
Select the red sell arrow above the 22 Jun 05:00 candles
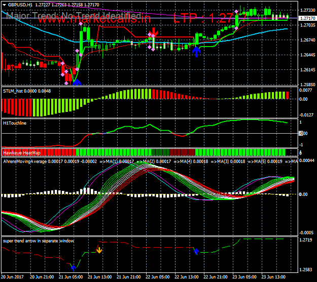[154, 32]
